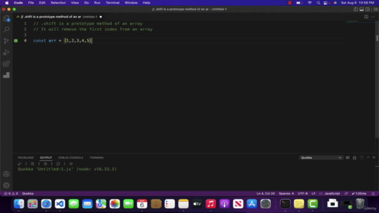The height and width of the screenshot is (213, 379).
Task: Click the feedback icon in status bar
Action: click(346, 193)
